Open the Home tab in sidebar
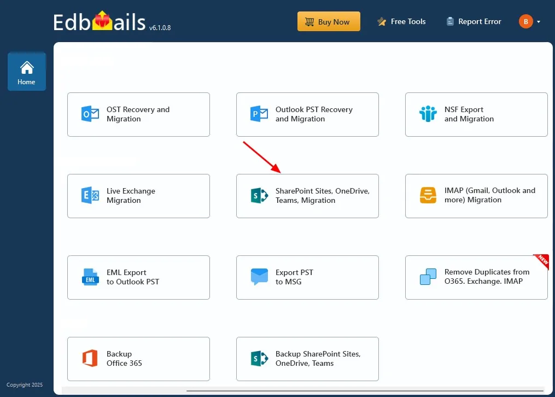This screenshot has width=555, height=397. pos(26,72)
